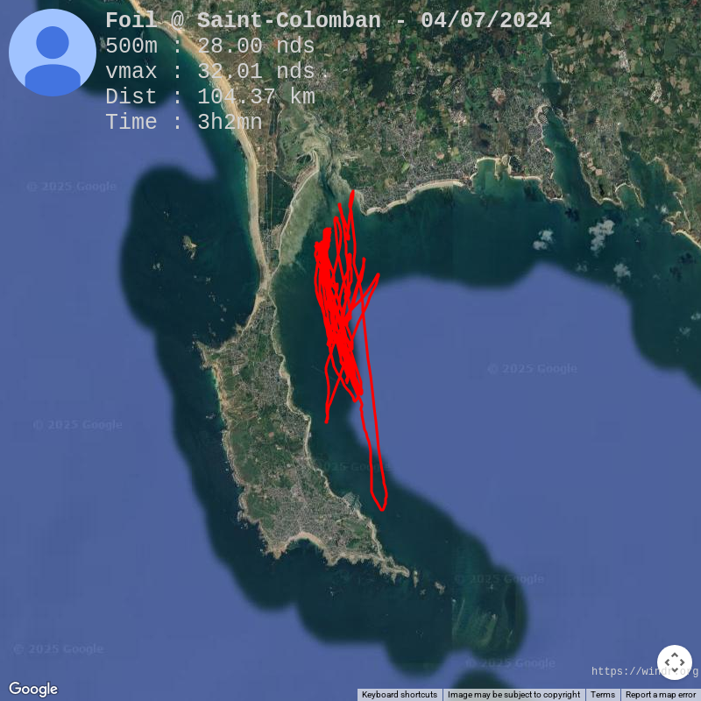Click the eastern spike of red track
Screen dimensions: 701x701
coord(378,276)
